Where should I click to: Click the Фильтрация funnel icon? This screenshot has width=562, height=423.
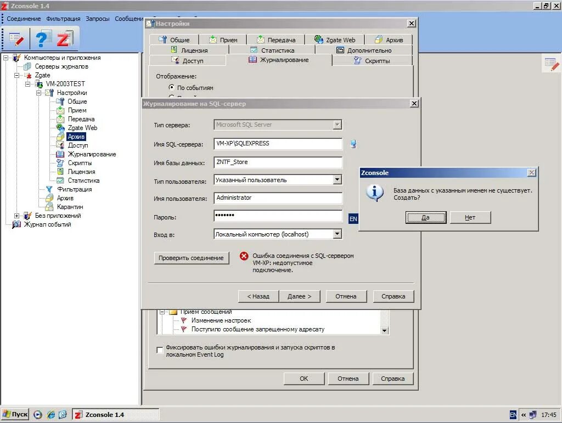(49, 189)
